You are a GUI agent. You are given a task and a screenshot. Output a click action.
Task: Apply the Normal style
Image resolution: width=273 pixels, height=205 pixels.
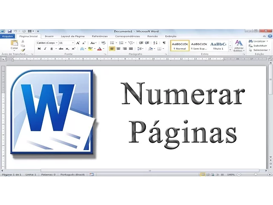point(180,46)
